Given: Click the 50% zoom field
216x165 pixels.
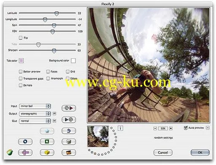Looking at the screenshot, I should tap(163, 128).
